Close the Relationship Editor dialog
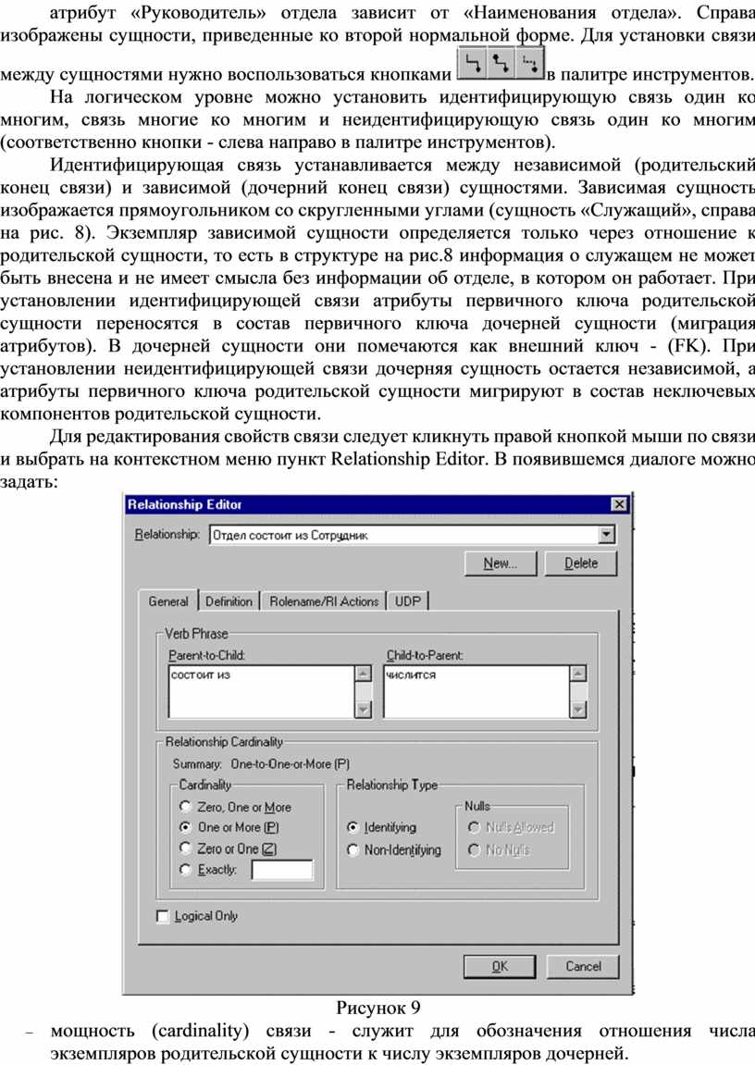Image resolution: width=755 pixels, height=1065 pixels. 619,504
